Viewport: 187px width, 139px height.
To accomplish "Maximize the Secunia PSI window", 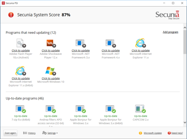I will pyautogui.click(x=173, y=3).
